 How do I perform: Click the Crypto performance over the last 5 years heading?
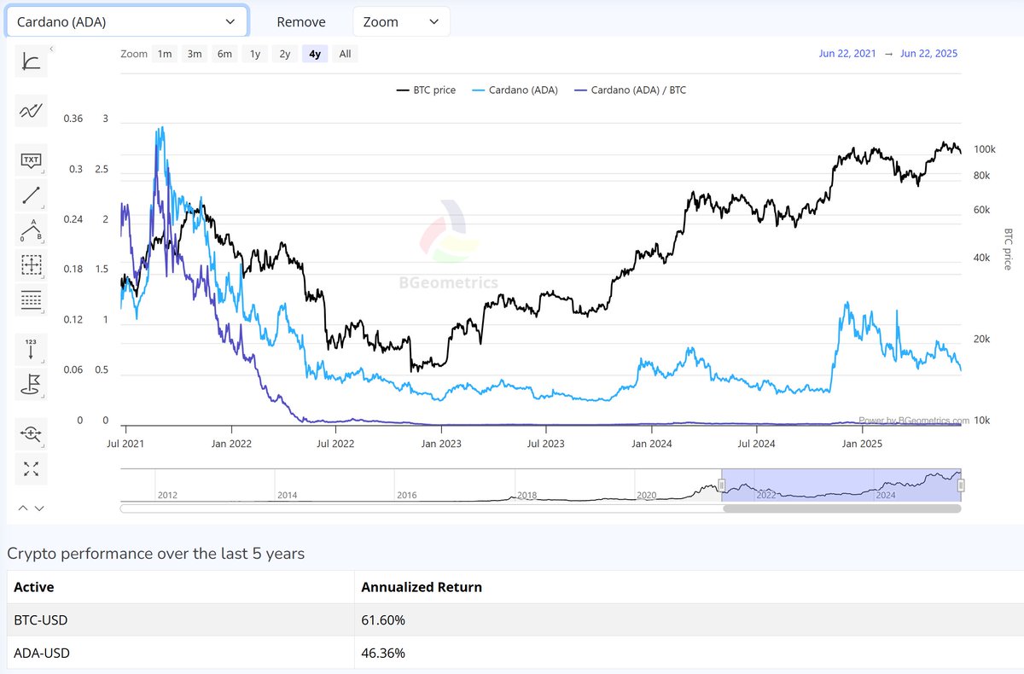tap(156, 553)
